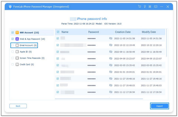Tick the Screen Time Passcode checkbox
The height and width of the screenshot is (117, 178).
tap(13, 58)
